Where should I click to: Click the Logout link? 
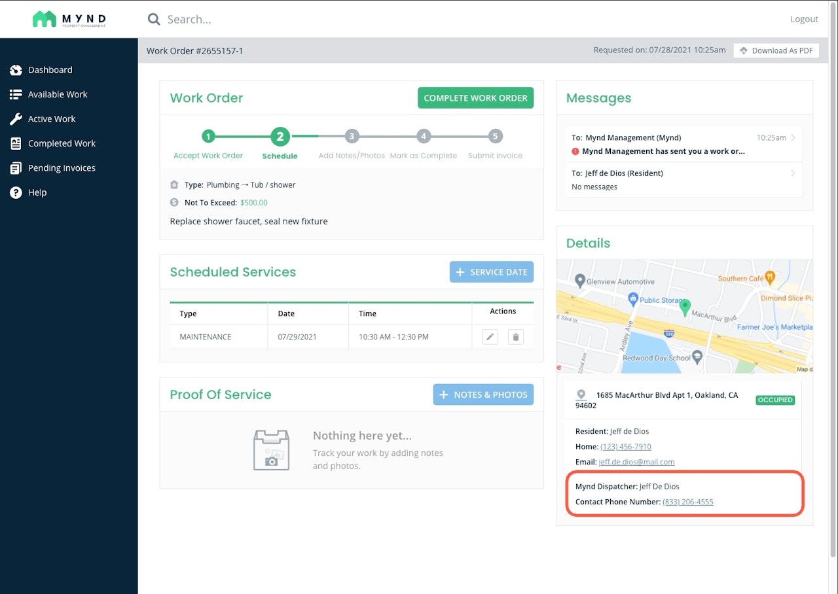tap(804, 19)
